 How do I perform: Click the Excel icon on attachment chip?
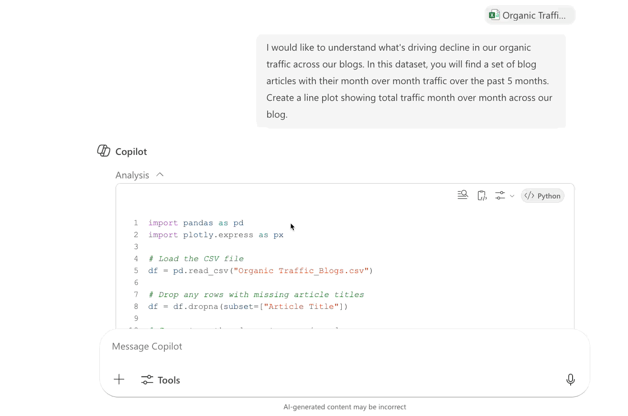pyautogui.click(x=494, y=15)
